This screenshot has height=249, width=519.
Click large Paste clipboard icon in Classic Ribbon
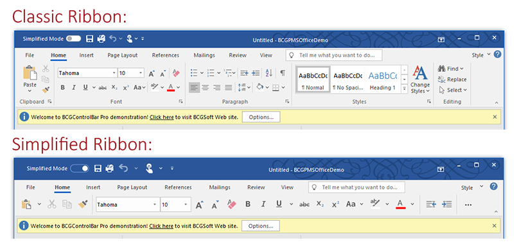coord(30,73)
